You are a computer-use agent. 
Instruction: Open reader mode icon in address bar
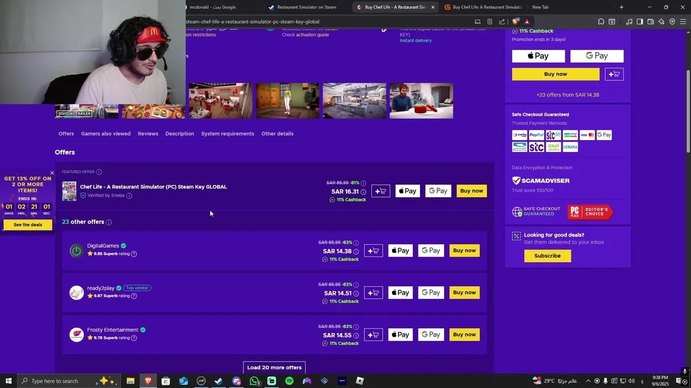pos(490,22)
